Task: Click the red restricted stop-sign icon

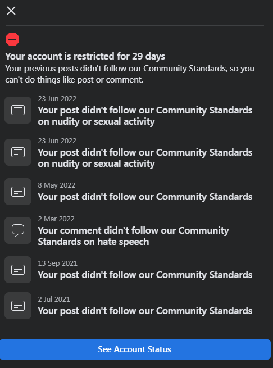Action: [12, 39]
